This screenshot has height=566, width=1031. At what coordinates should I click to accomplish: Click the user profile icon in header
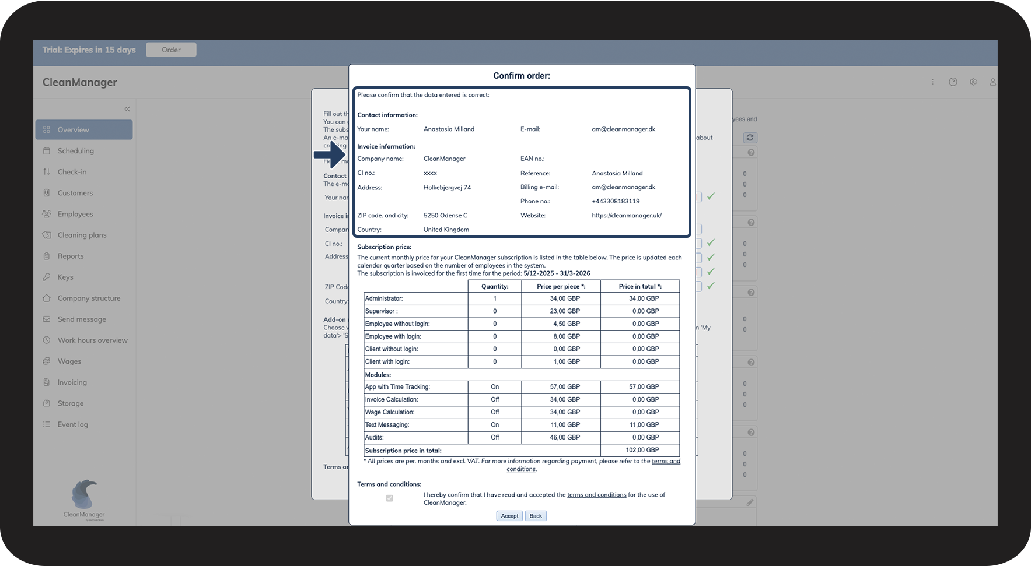pyautogui.click(x=992, y=82)
